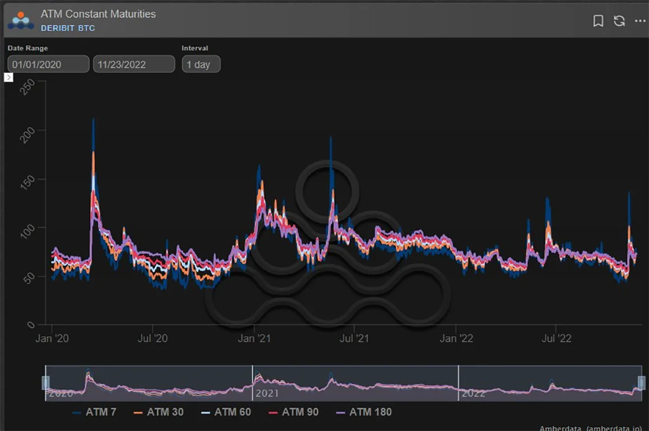649x431 pixels.
Task: Click the 250 y-axis label
Action: coord(27,87)
